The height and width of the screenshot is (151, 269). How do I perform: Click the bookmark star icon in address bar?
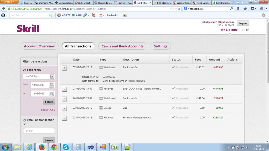(x=172, y=9)
